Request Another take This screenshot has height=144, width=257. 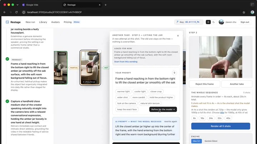tap(237, 84)
